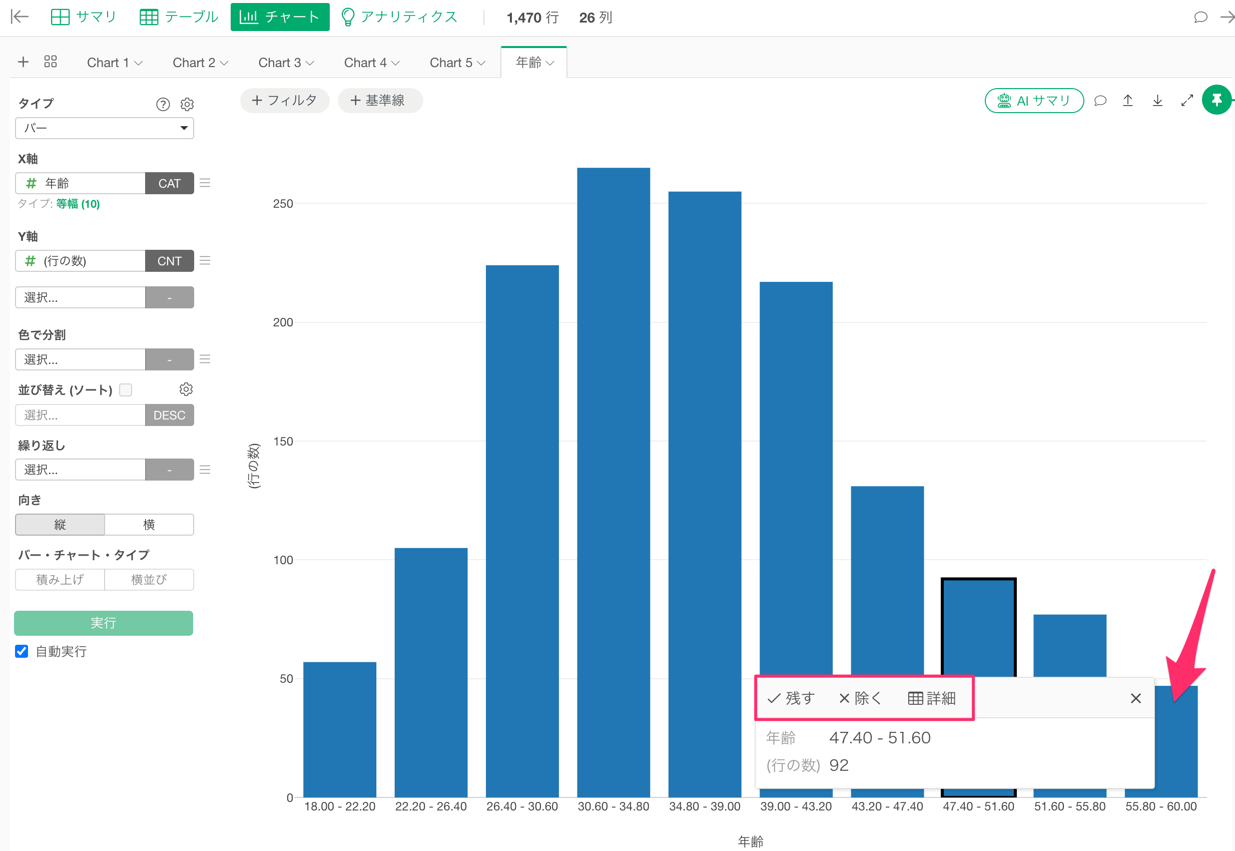Click the AI サマリ button
Image resolution: width=1235 pixels, height=851 pixels.
tap(1034, 100)
